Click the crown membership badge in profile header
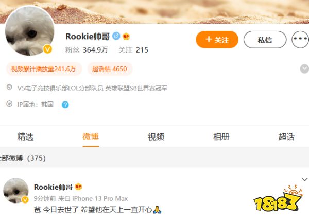 pos(126,37)
